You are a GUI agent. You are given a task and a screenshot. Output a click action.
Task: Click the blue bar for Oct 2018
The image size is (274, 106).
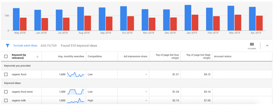123,18
